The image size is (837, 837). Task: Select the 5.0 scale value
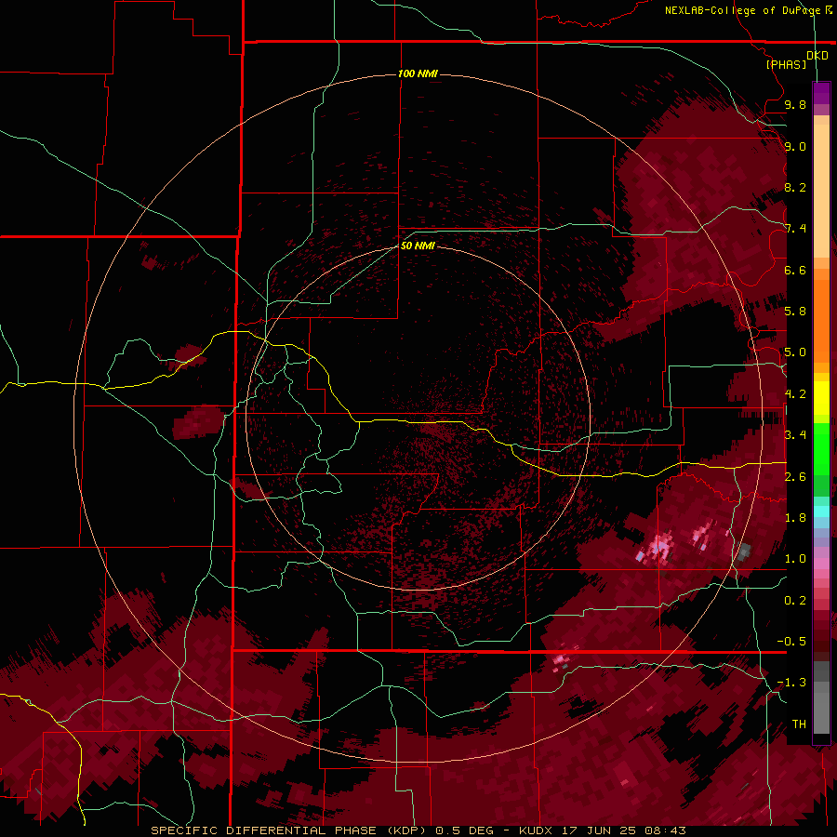795,352
